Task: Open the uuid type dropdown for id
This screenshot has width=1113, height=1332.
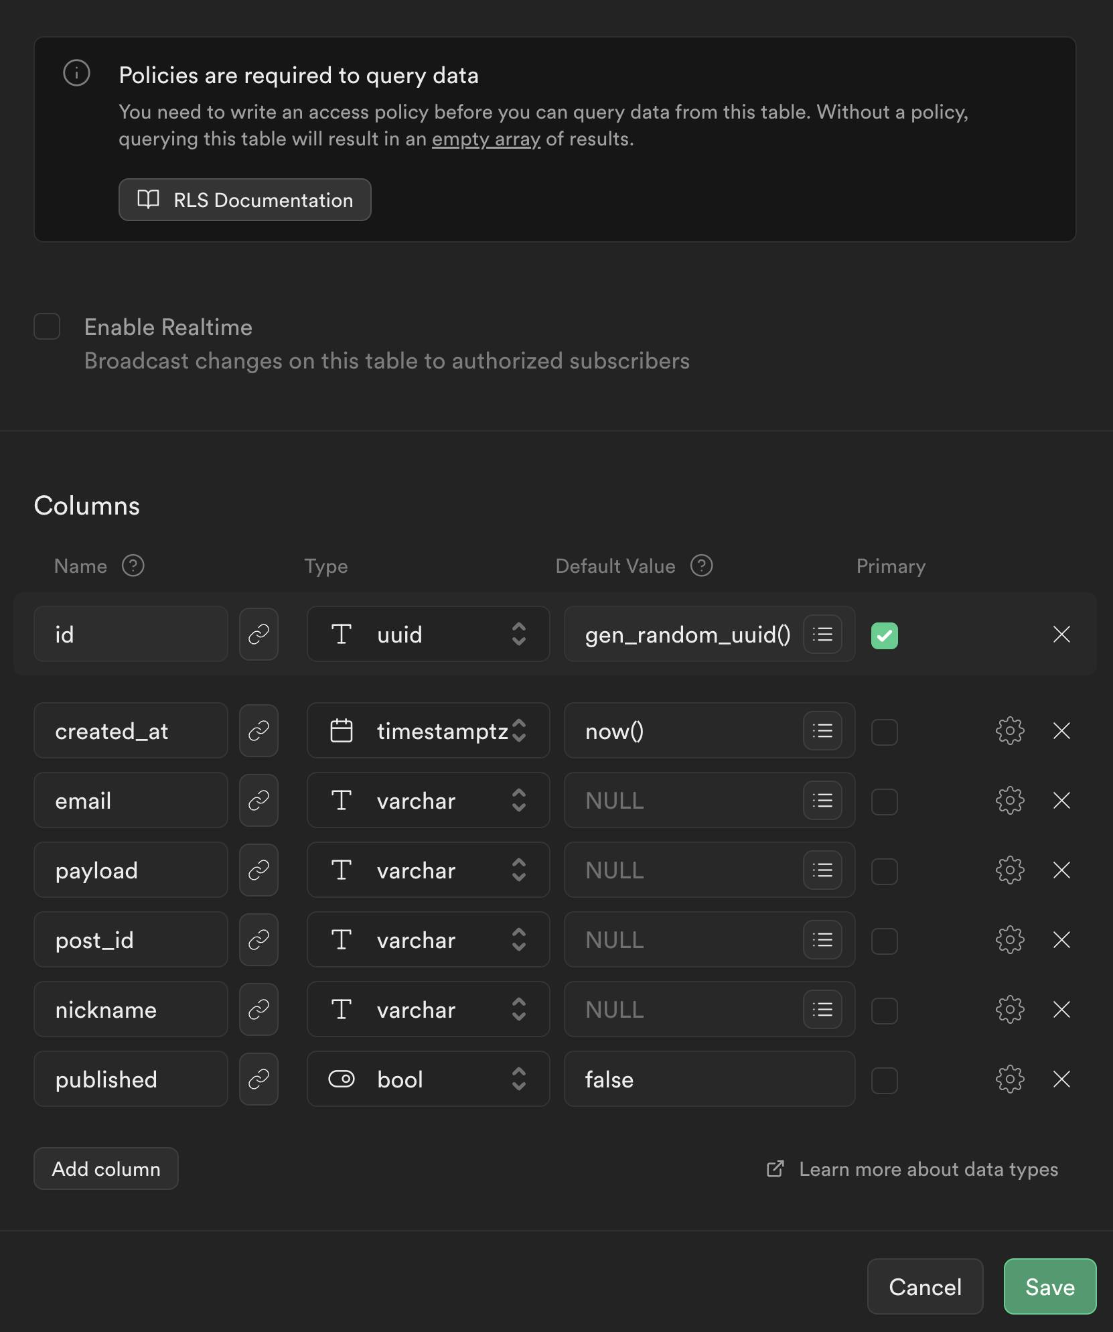Action: pyautogui.click(x=428, y=634)
